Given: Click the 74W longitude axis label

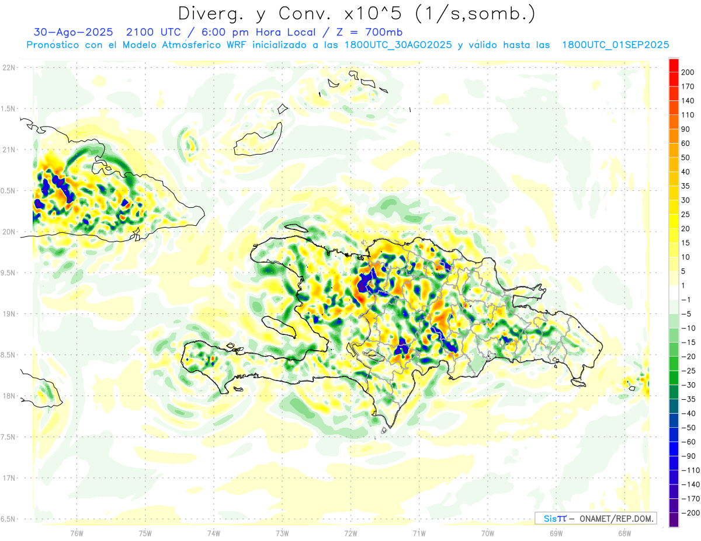Looking at the screenshot, I should 213,534.
